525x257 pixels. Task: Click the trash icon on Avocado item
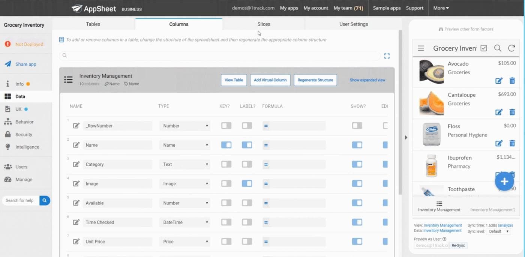(x=512, y=81)
